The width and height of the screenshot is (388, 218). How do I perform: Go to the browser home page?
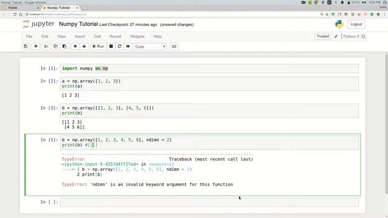(x=21, y=15)
